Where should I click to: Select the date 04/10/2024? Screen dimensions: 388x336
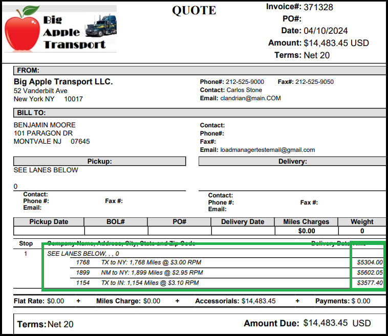(x=326, y=31)
